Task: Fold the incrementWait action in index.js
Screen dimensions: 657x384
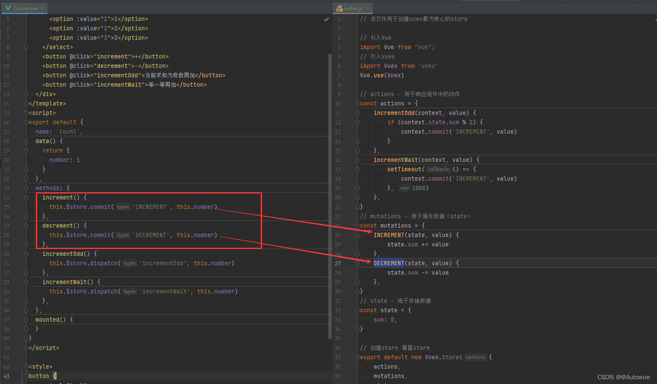Action: click(358, 160)
